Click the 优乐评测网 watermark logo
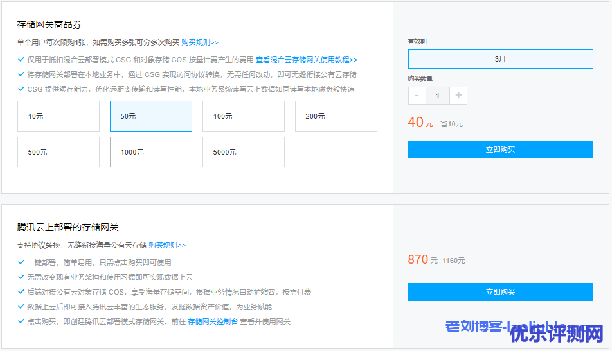Screen dimensions: 612x351 coord(556,334)
